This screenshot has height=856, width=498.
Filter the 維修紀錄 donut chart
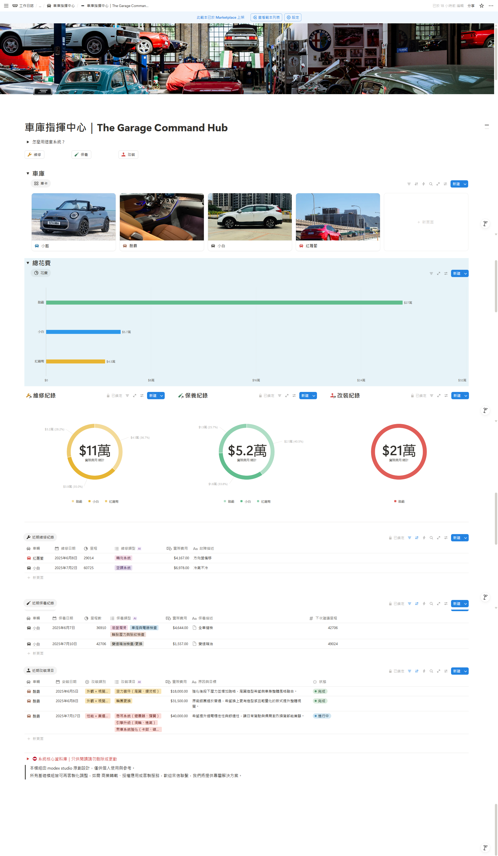tap(127, 396)
